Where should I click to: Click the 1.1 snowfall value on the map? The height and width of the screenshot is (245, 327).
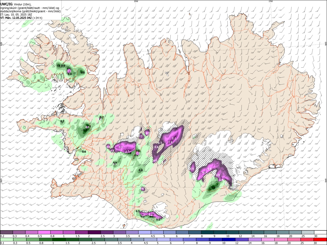[121, 147]
